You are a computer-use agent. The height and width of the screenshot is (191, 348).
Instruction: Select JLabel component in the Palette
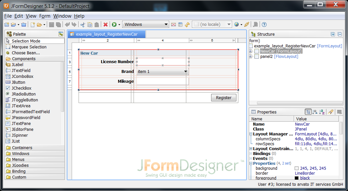33,64
